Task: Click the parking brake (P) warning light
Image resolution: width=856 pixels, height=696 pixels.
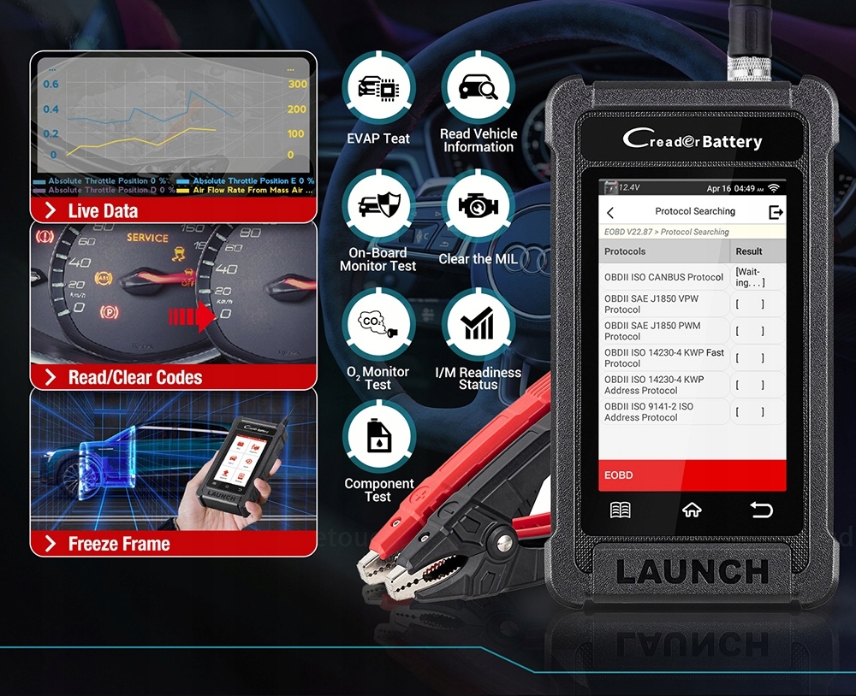Action: [x=110, y=312]
